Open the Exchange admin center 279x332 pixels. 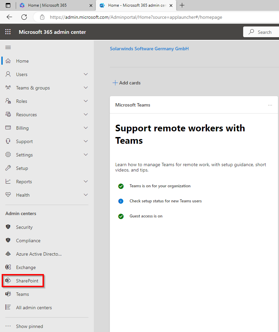click(x=25, y=267)
